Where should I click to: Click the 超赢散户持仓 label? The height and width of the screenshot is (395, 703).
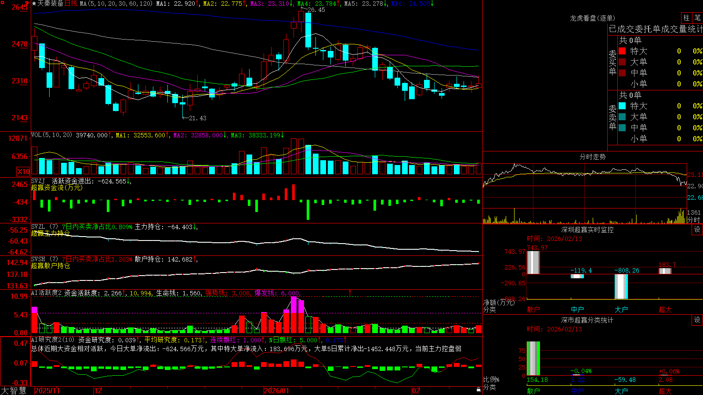(51, 266)
